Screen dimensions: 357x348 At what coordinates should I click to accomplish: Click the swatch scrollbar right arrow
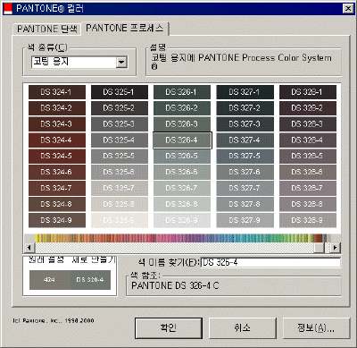(x=336, y=248)
